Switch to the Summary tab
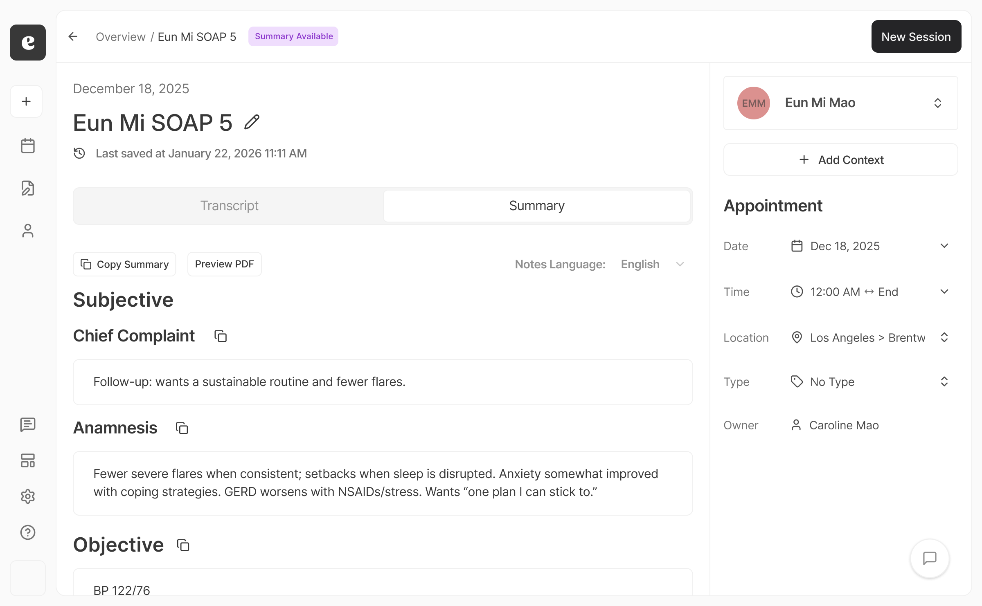Image resolution: width=982 pixels, height=606 pixels. tap(537, 206)
